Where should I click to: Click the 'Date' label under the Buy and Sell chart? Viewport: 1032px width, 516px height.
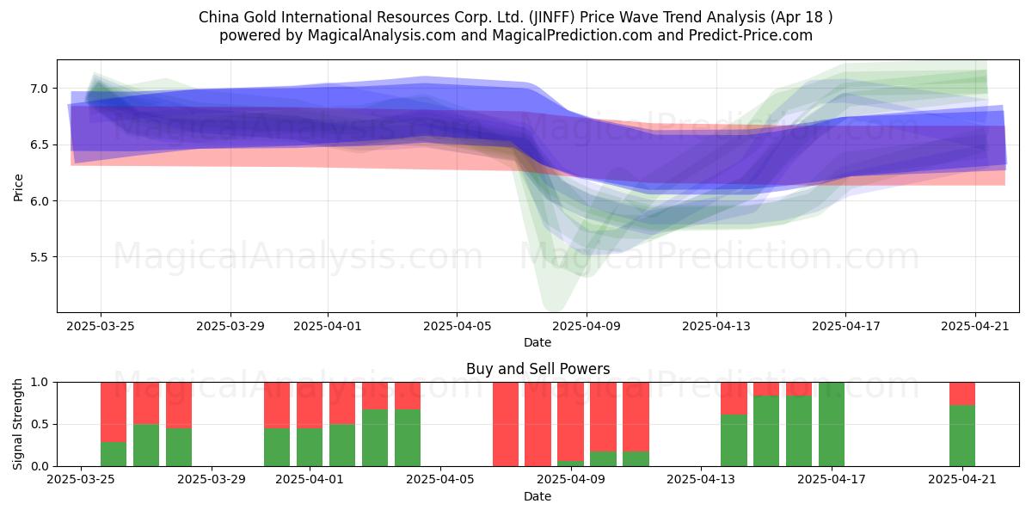(x=537, y=496)
